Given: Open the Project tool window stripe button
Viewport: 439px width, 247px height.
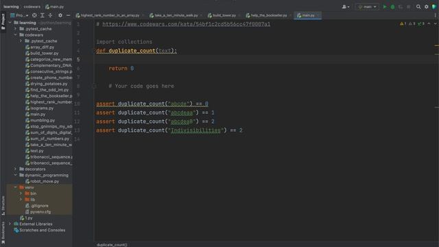Looking at the screenshot, I should tap(3, 23).
